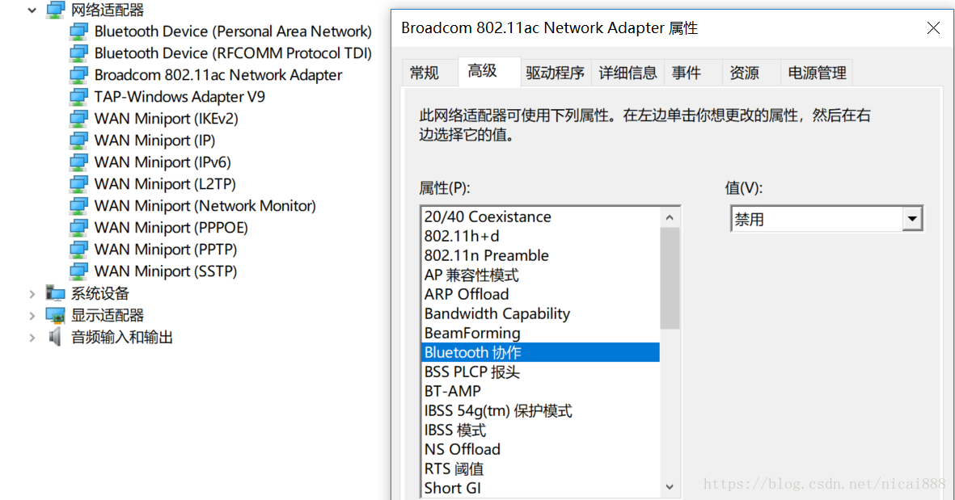Click the 音频输入和输出 speaker icon
Screen dimensions: 955x500
[x=56, y=337]
